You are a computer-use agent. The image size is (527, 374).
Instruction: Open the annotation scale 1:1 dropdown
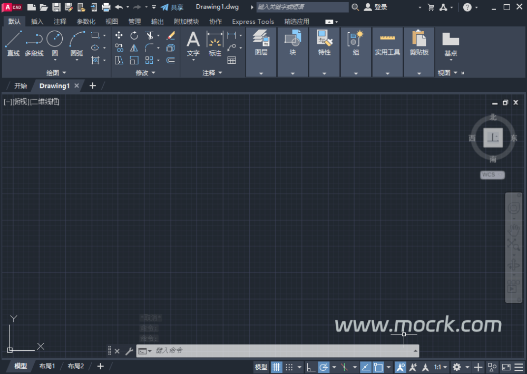click(441, 367)
